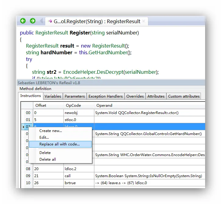This screenshot has height=204, width=221.
Task: Select the brtrue instruction row 10
Action: [x=119, y=183]
